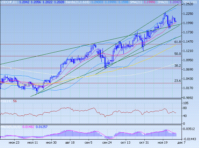Click the 'дек 7' date on time axis
The width and height of the screenshot is (199, 148).
(180, 143)
